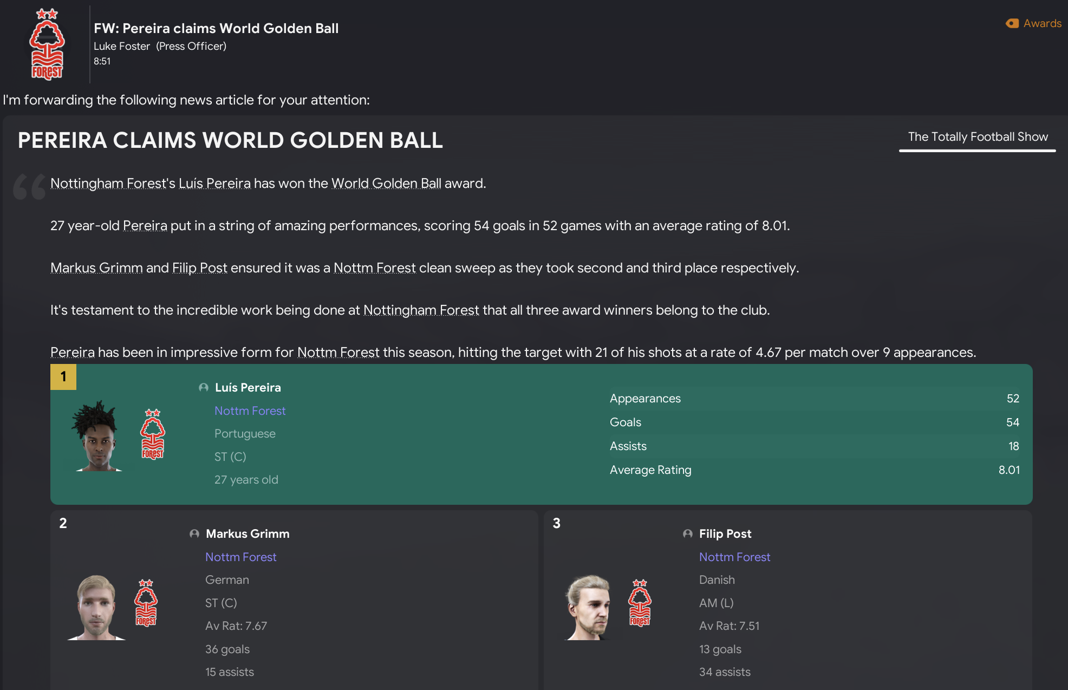
Task: Open World Golden Ball link in article
Action: coord(386,184)
